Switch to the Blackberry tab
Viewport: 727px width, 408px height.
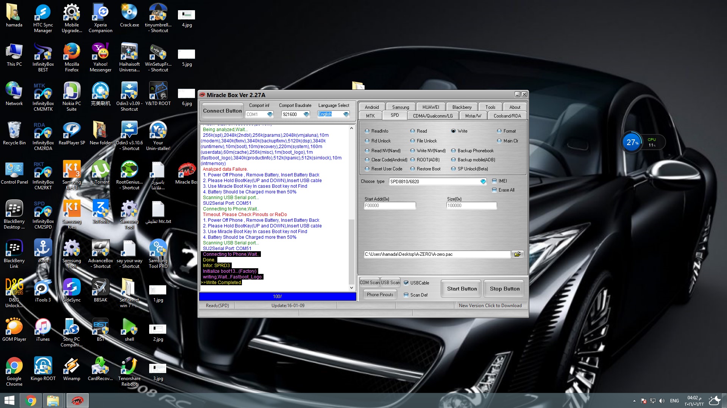[462, 107]
